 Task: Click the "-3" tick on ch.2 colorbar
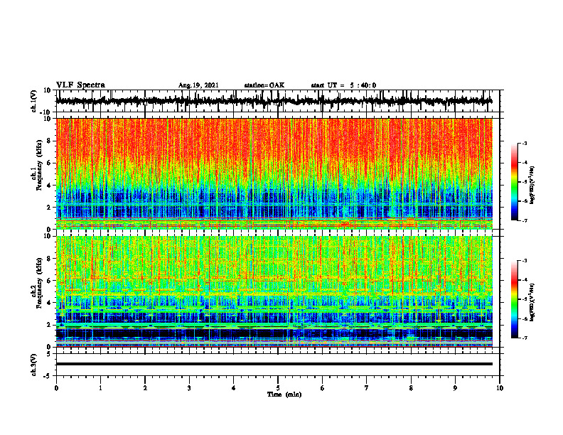pyautogui.click(x=524, y=261)
